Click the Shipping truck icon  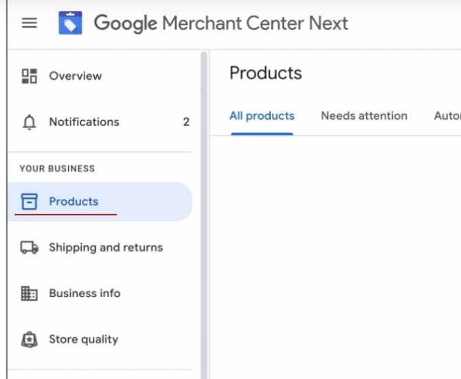pos(29,248)
